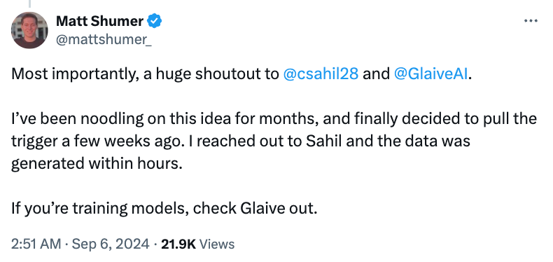Click the 'generated within hours' text line
553x262 pixels.
pos(97,163)
